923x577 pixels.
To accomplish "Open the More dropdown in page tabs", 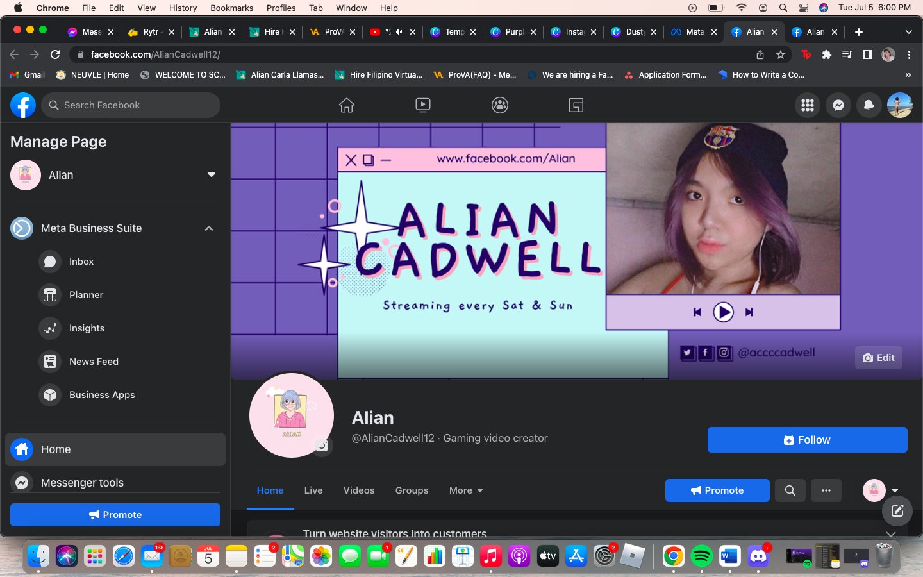I will pos(466,490).
